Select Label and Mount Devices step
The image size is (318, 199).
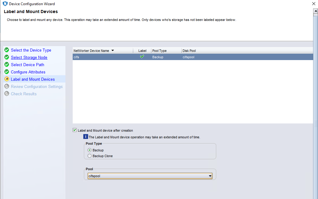[x=33, y=79]
